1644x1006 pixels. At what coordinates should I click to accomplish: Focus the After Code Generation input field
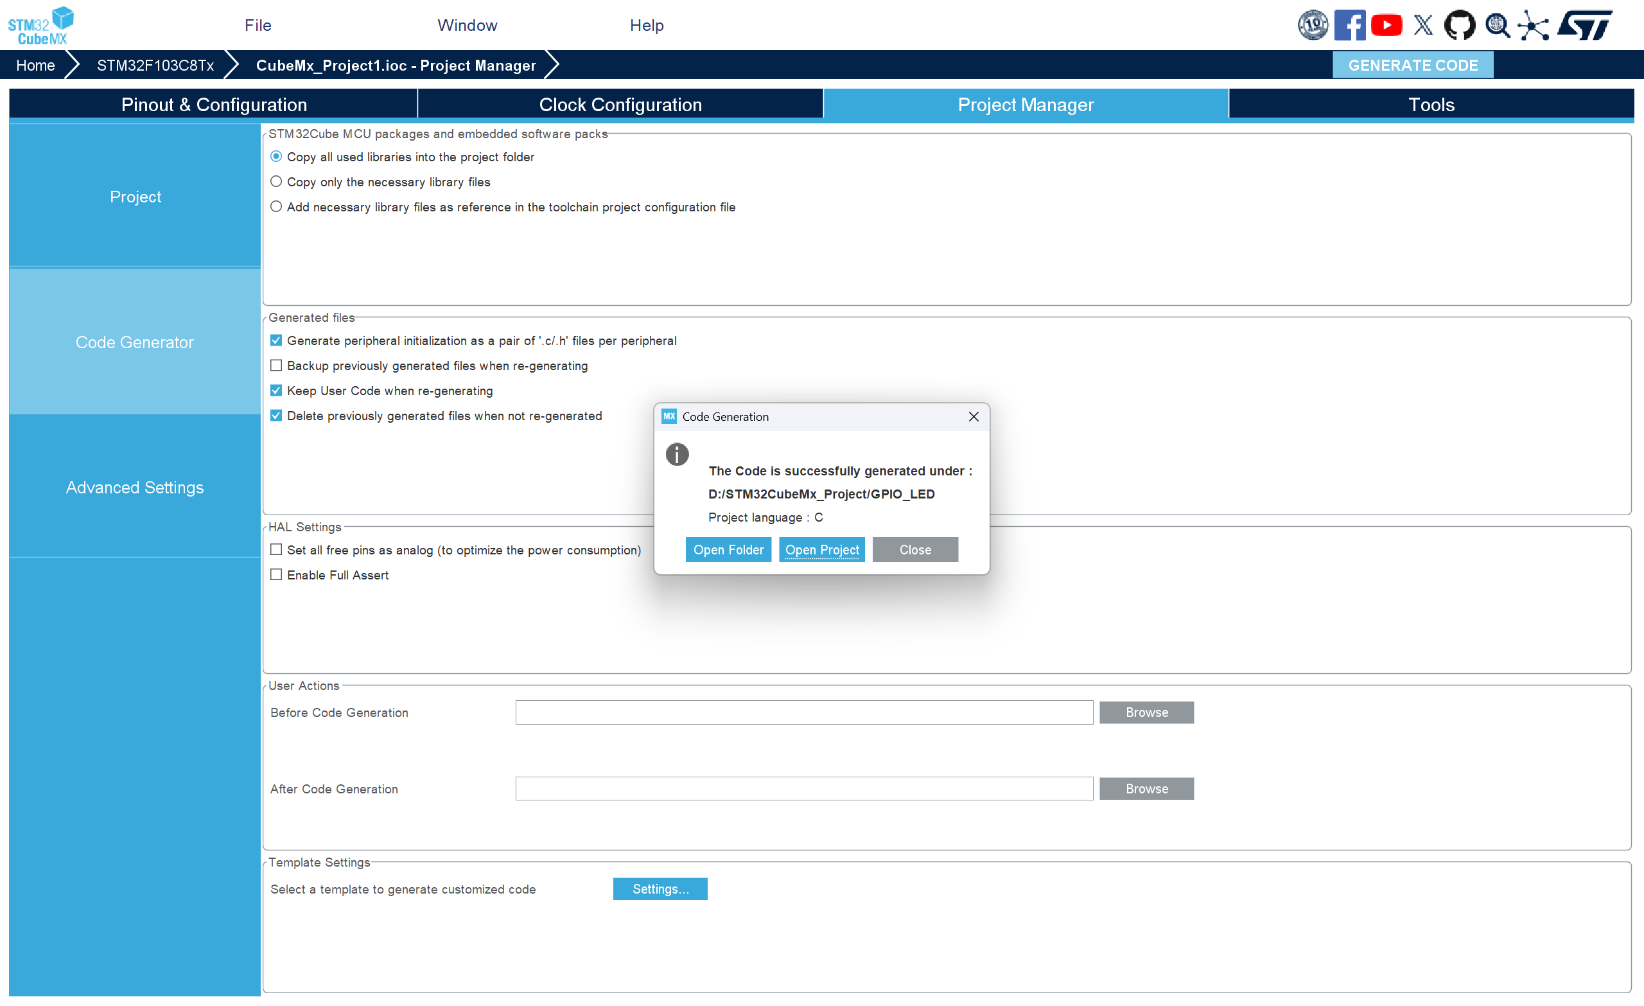pyautogui.click(x=804, y=788)
